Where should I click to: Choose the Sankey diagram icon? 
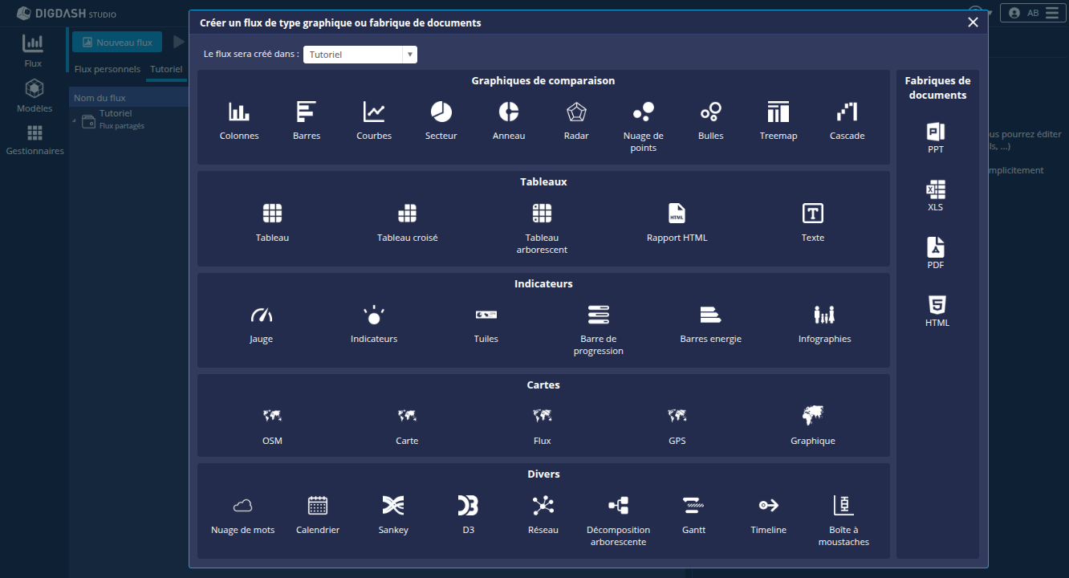coord(393,506)
